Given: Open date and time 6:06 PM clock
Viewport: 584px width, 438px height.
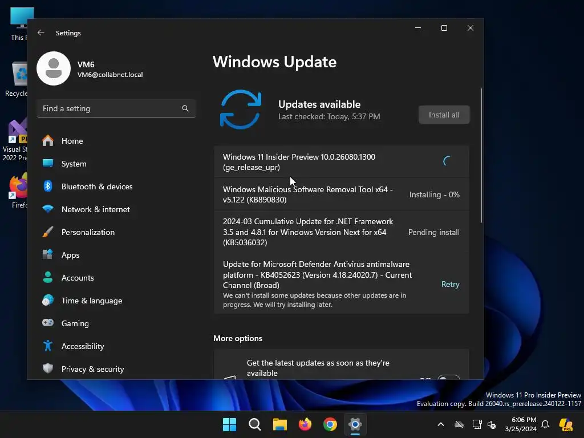Looking at the screenshot, I should click(521, 424).
